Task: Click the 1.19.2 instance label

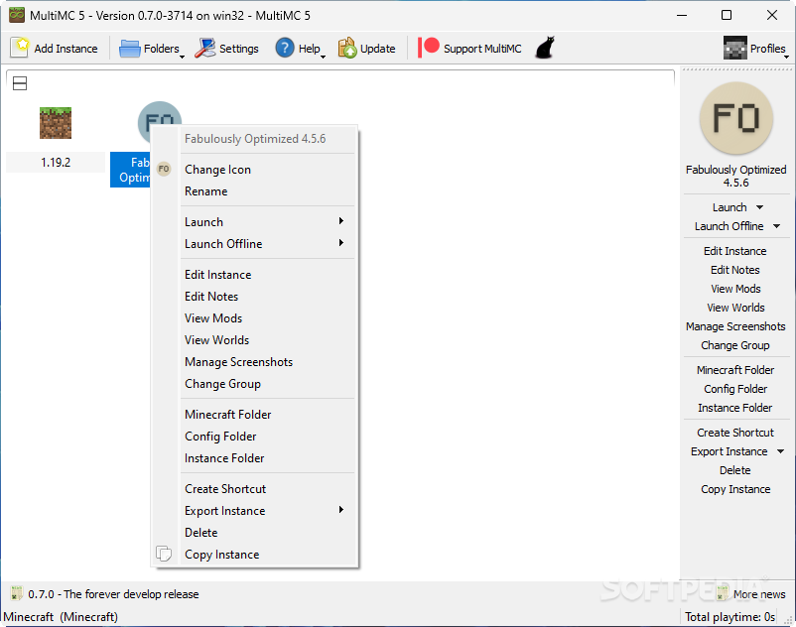Action: [x=56, y=163]
